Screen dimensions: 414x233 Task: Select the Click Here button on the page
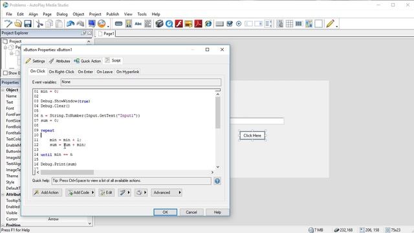click(252, 135)
